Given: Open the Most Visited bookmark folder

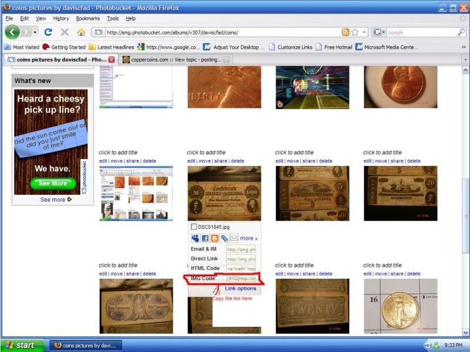Looking at the screenshot, I should click(22, 48).
